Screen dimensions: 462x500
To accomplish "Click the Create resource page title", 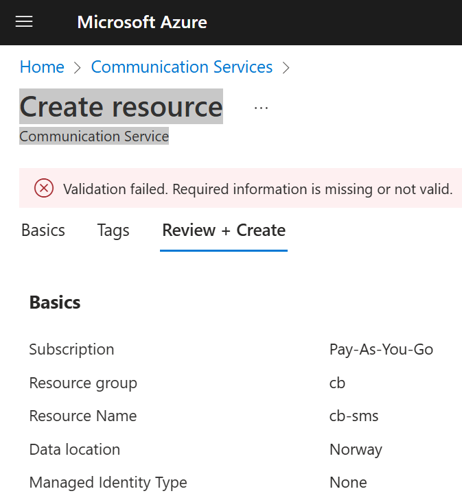I will point(121,106).
